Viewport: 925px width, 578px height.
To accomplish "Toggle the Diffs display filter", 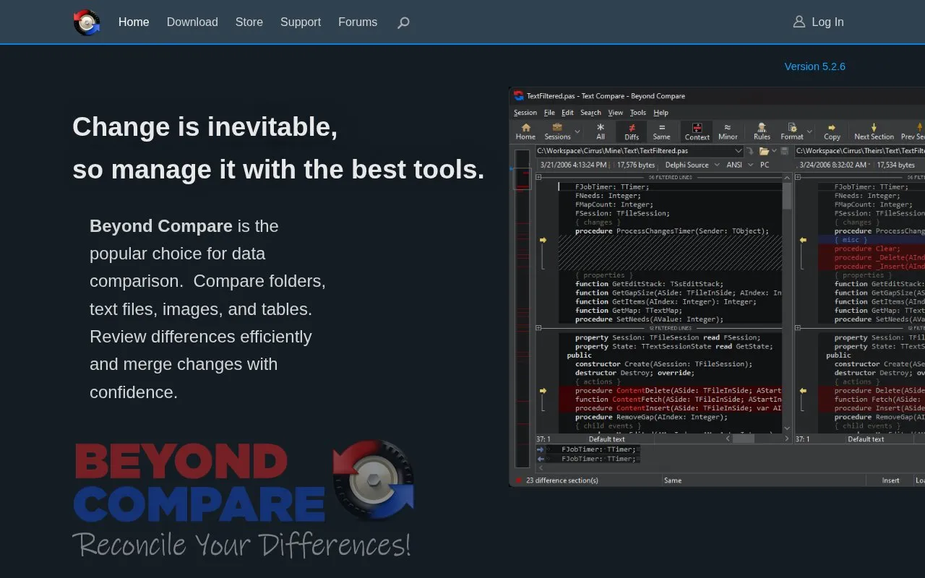I will [x=632, y=131].
